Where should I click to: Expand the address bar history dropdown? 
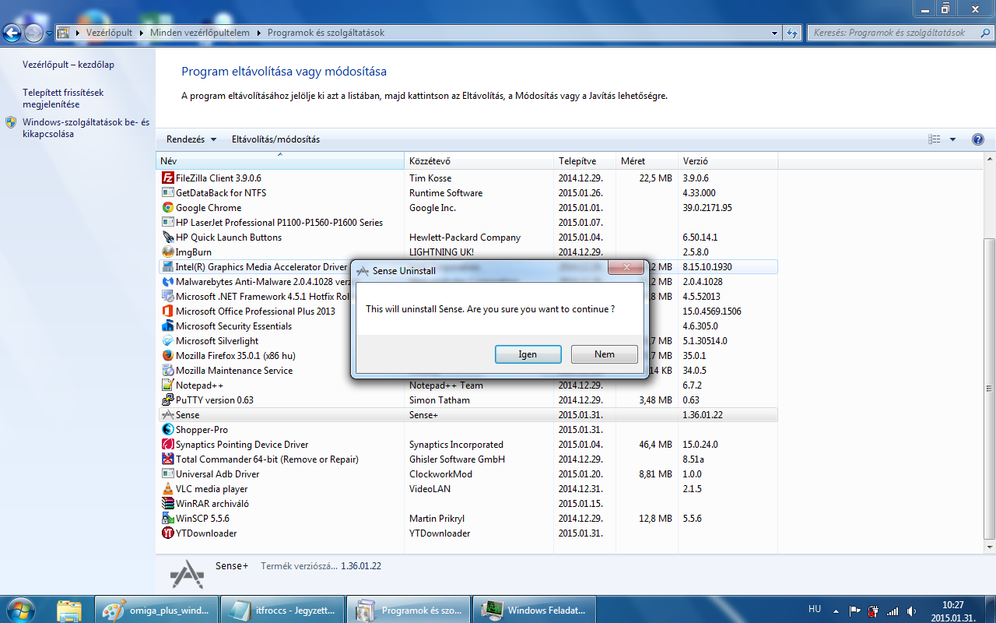click(x=774, y=33)
